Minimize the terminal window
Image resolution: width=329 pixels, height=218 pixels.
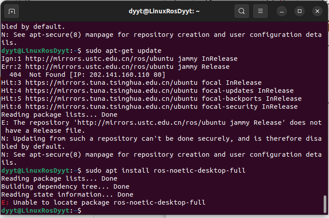282,11
